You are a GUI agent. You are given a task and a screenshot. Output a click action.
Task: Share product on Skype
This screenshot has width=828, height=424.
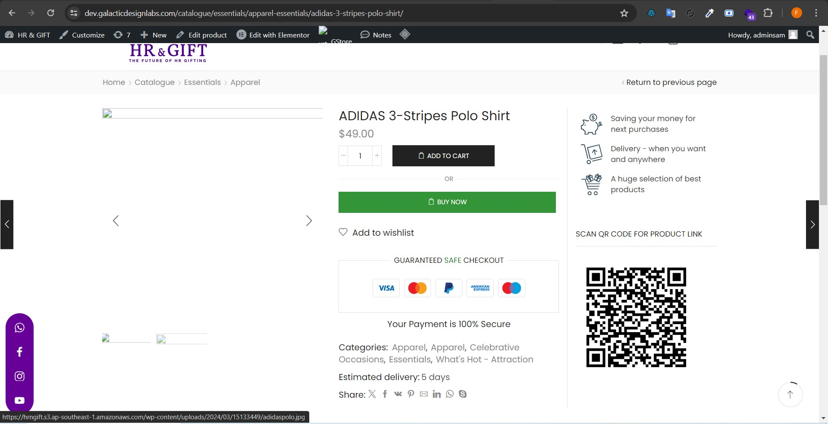click(x=463, y=394)
